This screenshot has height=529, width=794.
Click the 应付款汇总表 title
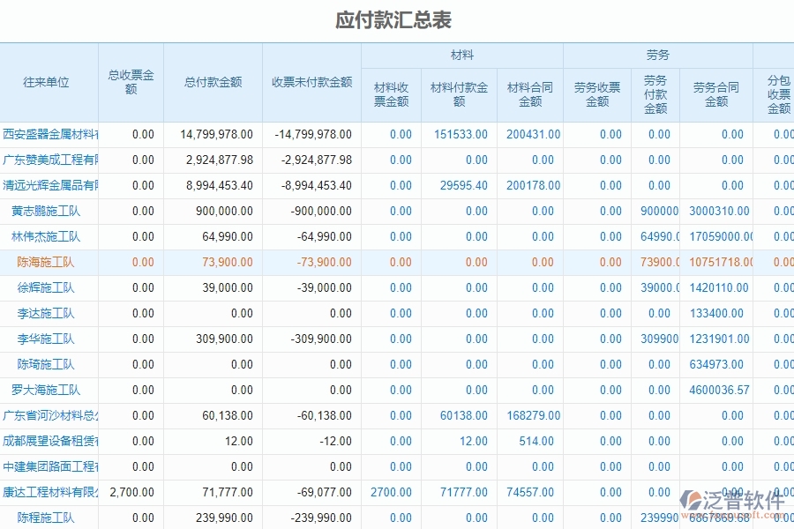[397, 17]
